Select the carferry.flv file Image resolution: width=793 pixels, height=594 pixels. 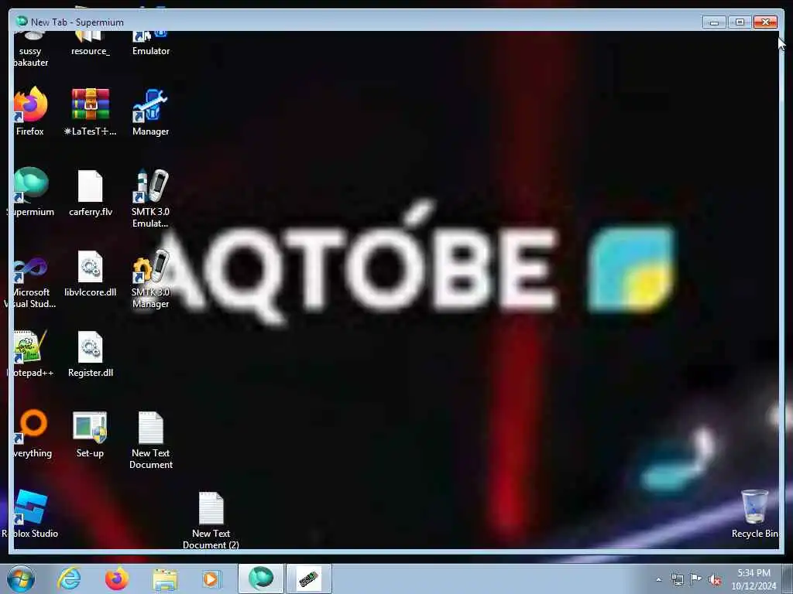[91, 192]
